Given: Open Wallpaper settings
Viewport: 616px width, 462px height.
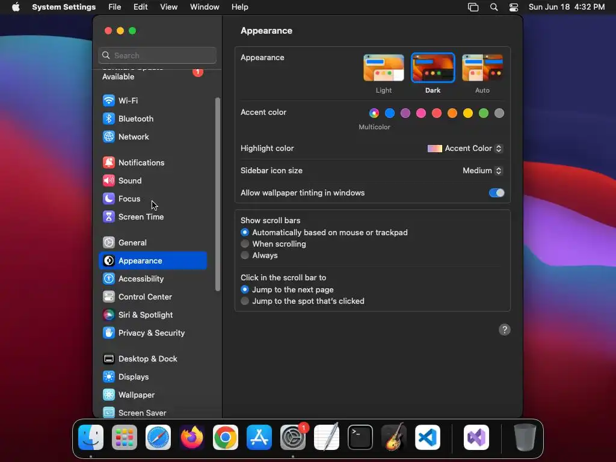Looking at the screenshot, I should pos(152,395).
